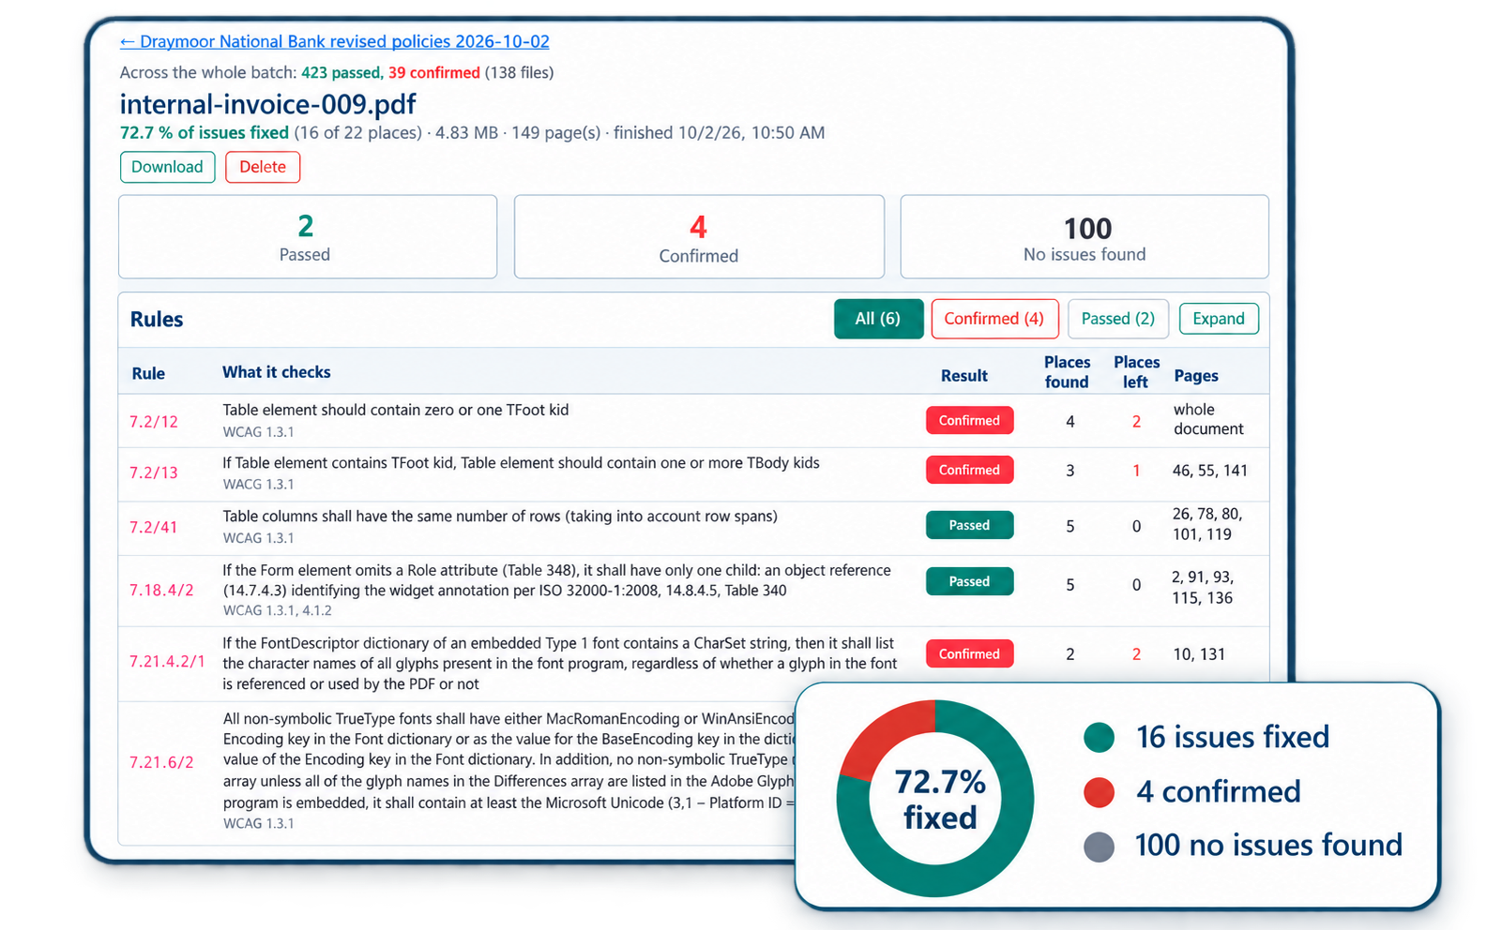This screenshot has height=930, width=1487.
Task: Click the What it checks column header
Action: point(277,372)
